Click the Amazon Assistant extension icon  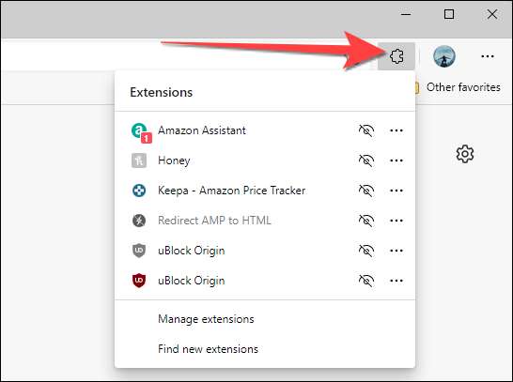(x=141, y=132)
